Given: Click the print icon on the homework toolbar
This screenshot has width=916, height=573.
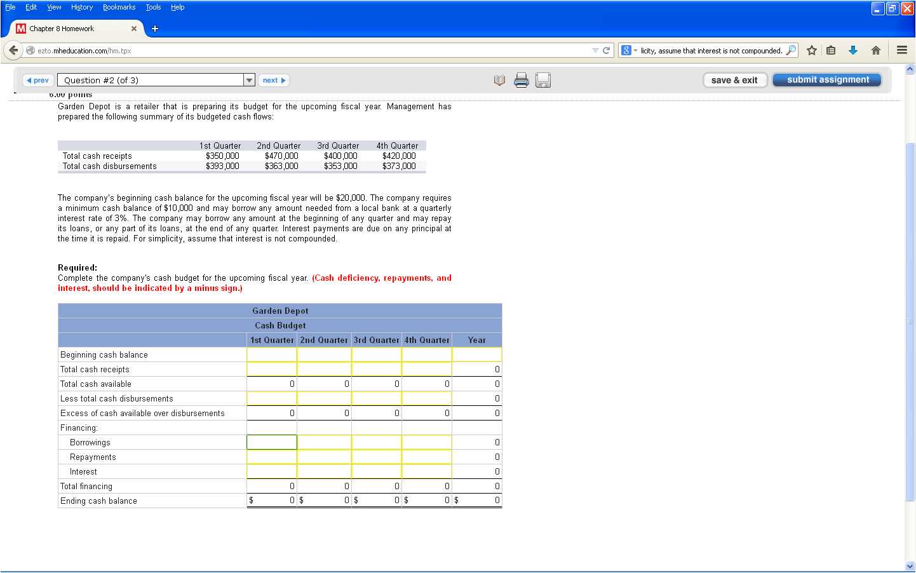Looking at the screenshot, I should click(x=521, y=79).
